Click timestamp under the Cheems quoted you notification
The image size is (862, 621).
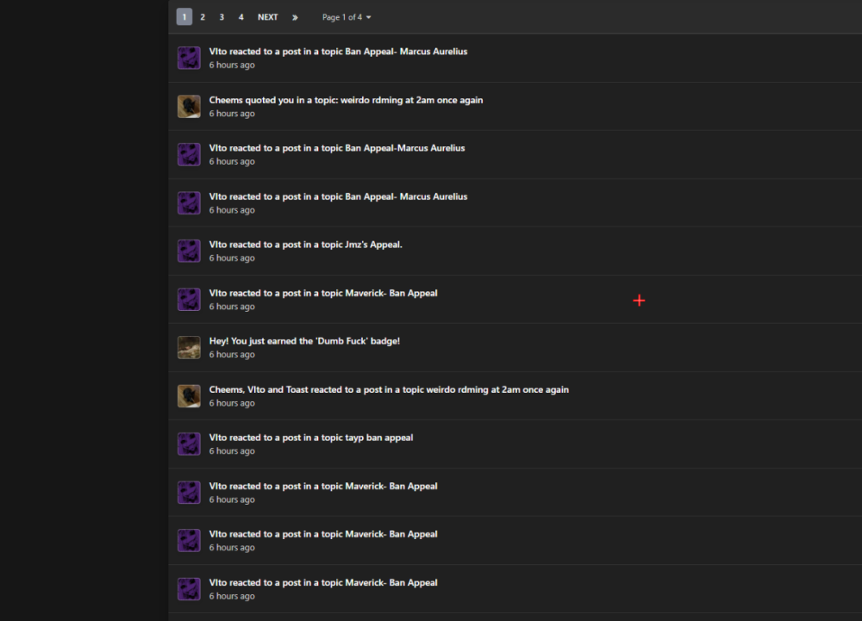coord(232,114)
